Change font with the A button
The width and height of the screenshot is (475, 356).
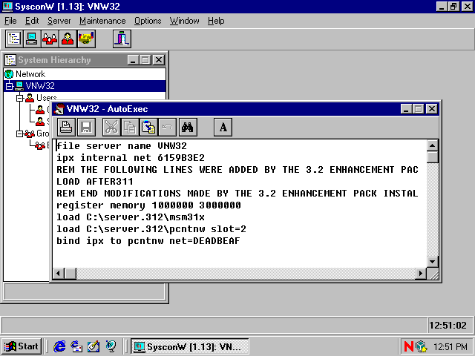pyautogui.click(x=223, y=127)
